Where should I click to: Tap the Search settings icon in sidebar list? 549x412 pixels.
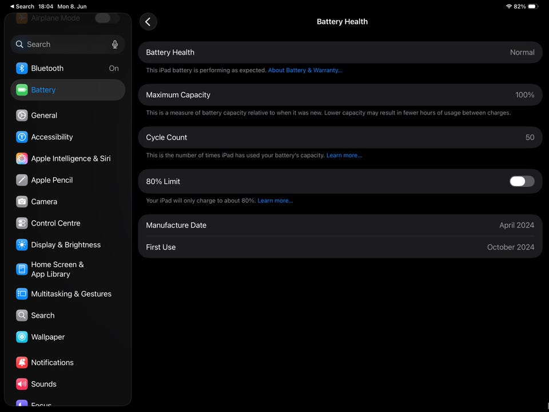pos(22,316)
